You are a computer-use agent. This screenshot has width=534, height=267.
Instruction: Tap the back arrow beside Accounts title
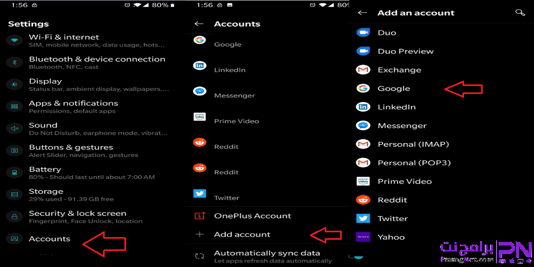[199, 24]
